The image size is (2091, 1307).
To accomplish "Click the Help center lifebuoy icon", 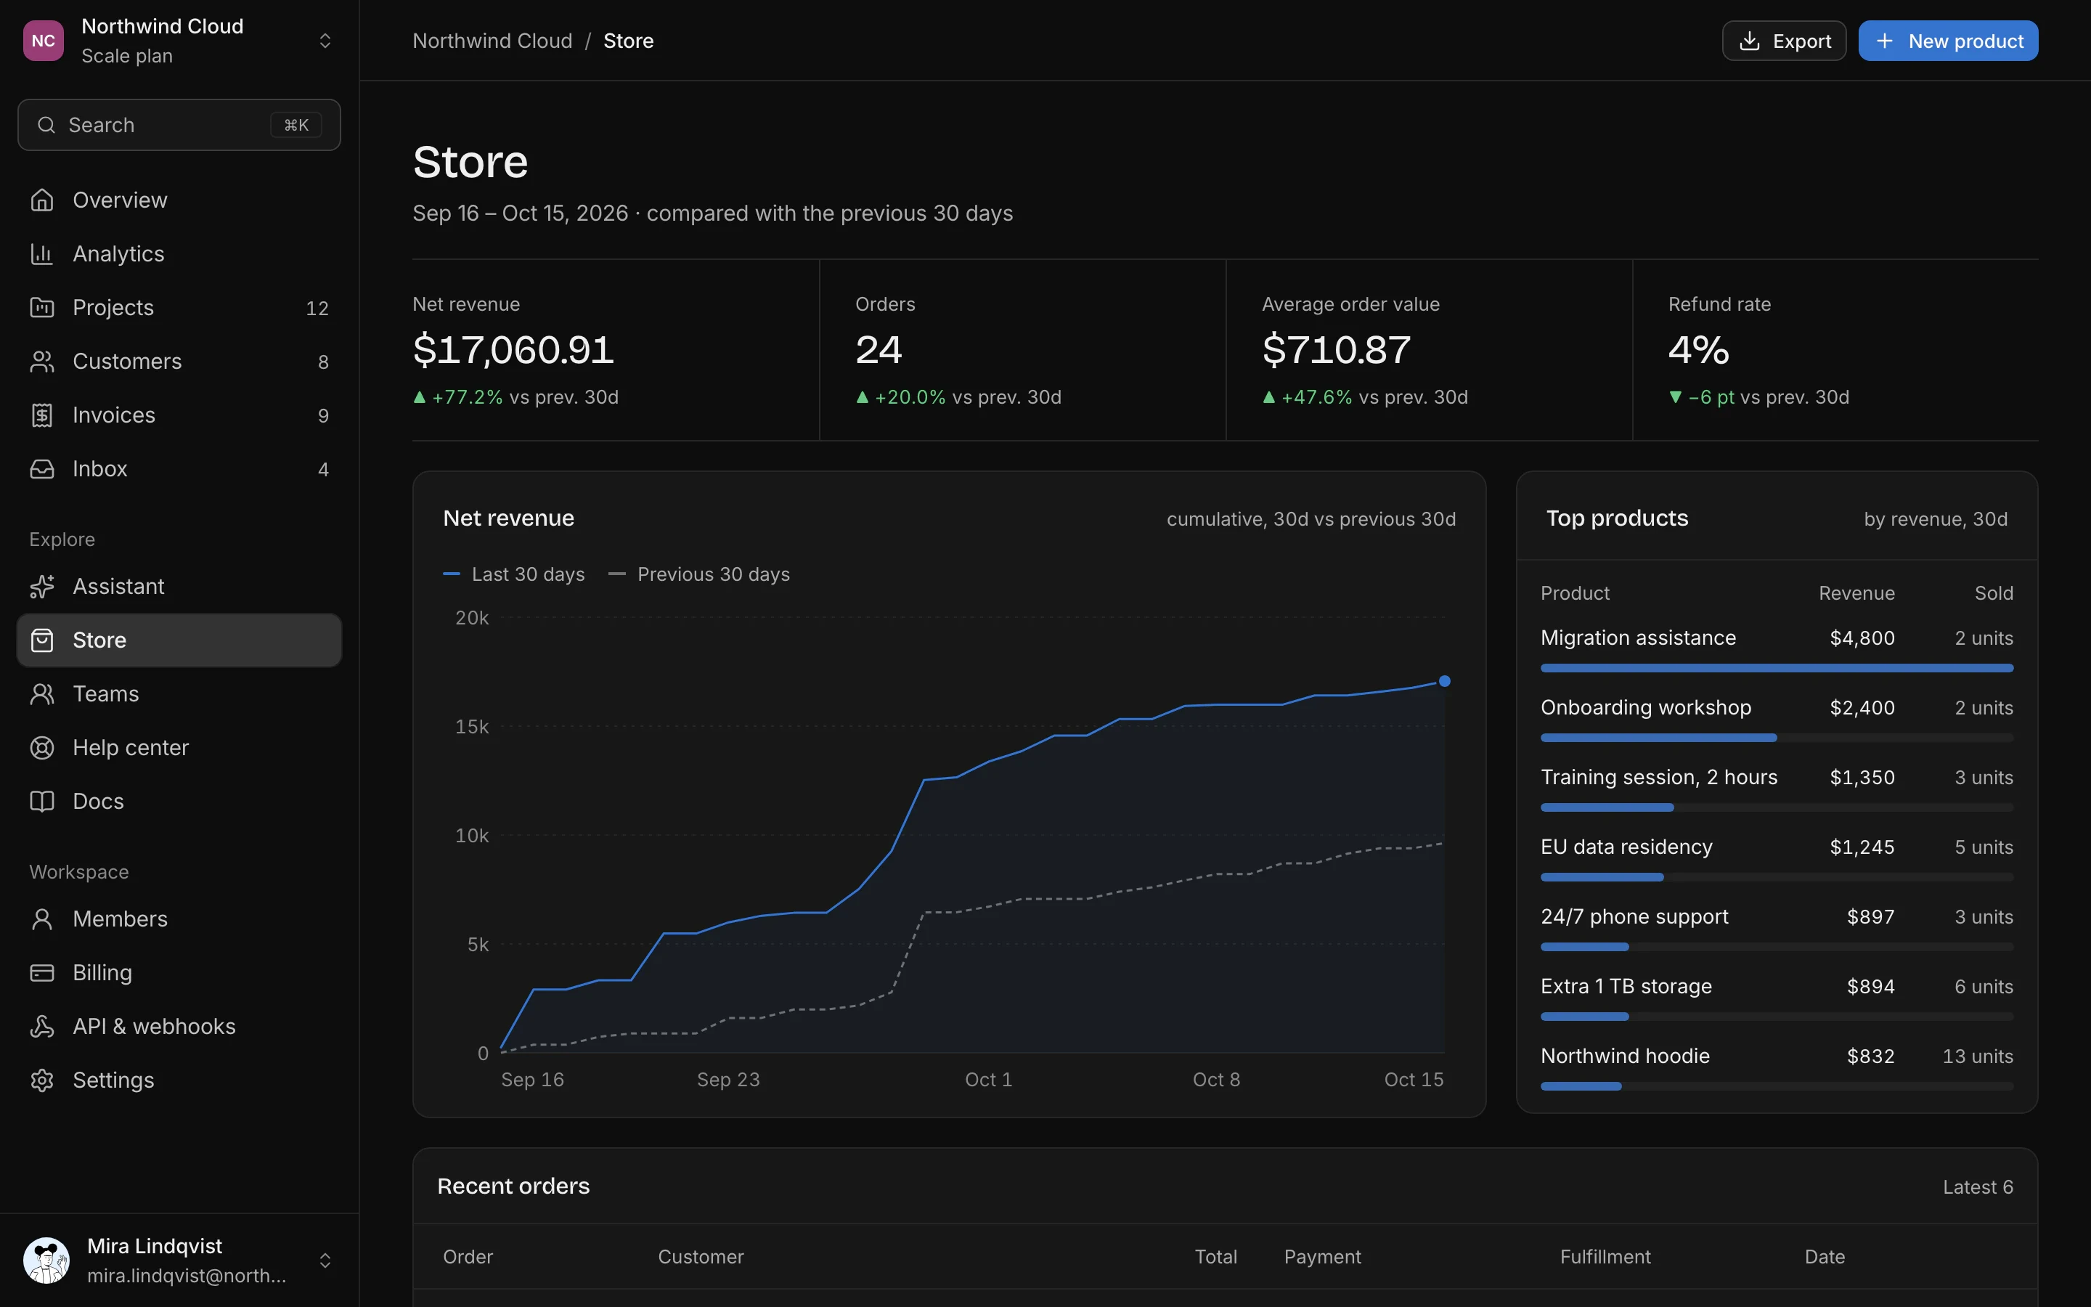I will [x=41, y=747].
